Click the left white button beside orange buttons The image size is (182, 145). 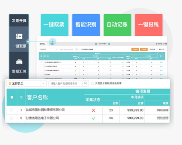(x=153, y=49)
